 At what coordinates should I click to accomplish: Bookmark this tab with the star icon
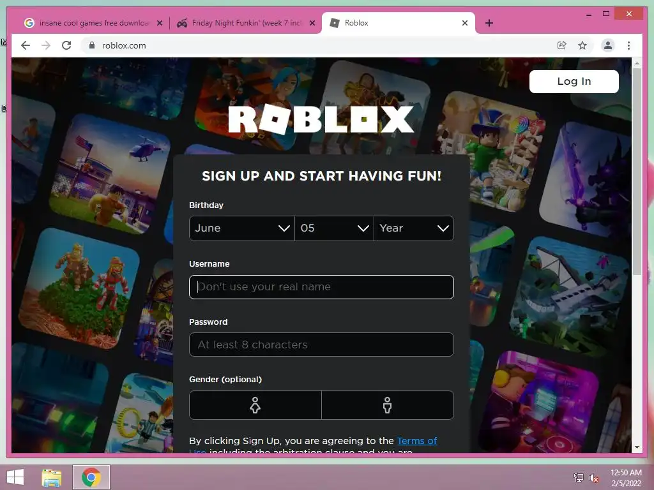(582, 45)
